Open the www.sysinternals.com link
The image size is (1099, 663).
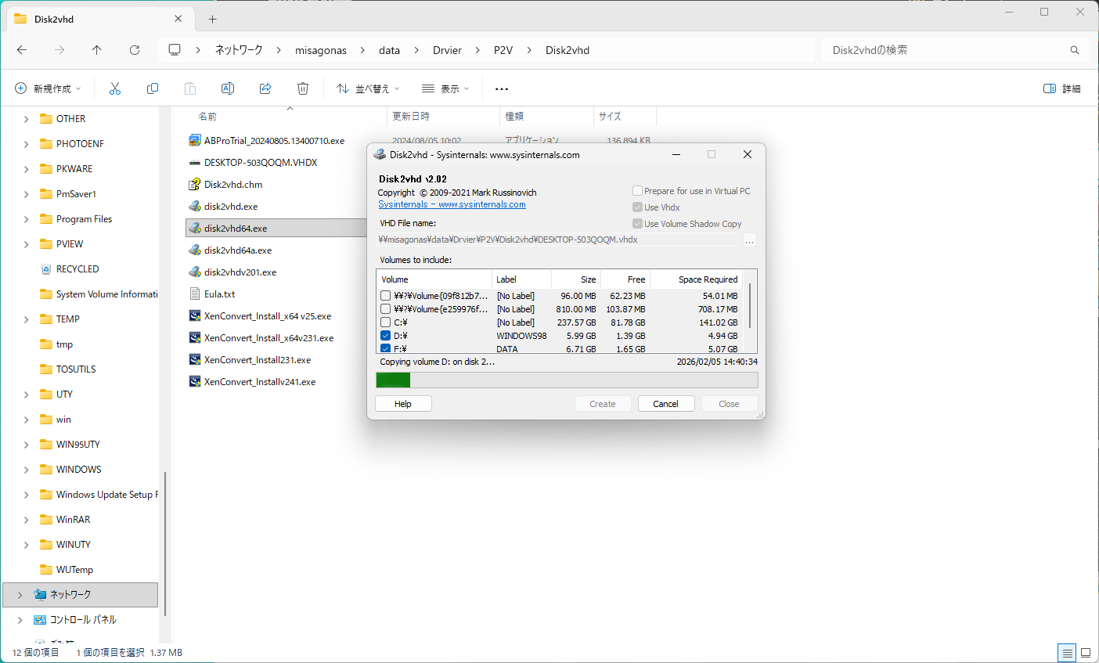coord(481,204)
